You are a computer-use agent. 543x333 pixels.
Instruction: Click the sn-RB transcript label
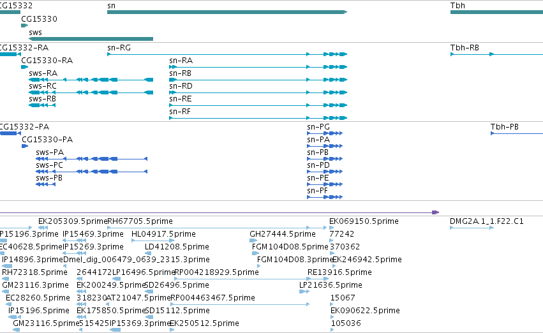click(180, 73)
